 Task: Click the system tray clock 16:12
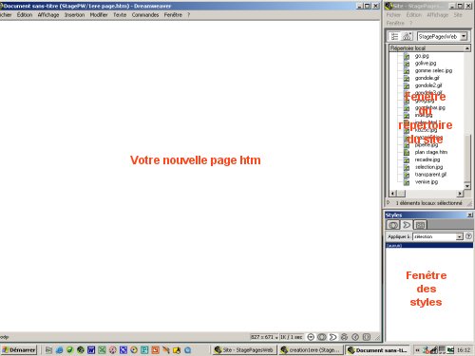(464, 350)
